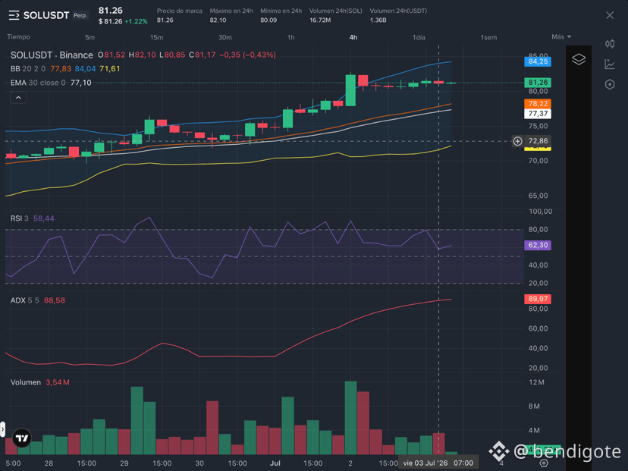628x471 pixels.
Task: Select the 1sem timeframe
Action: point(488,37)
